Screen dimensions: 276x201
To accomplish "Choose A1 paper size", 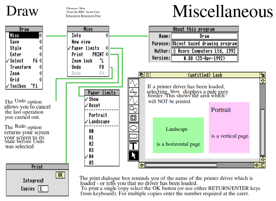I will click(102, 137).
